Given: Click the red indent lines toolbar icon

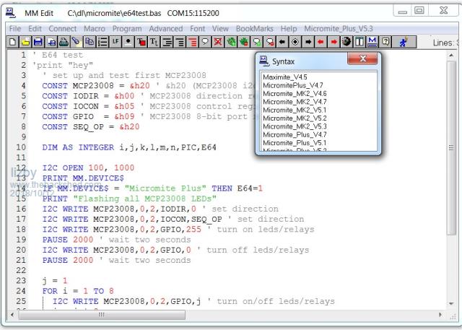Looking at the screenshot, I should 193,43.
